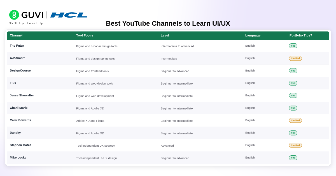This screenshot has height=176, width=336.
Task: Click 'Figma and broader design tools' cell
Action: (x=97, y=46)
